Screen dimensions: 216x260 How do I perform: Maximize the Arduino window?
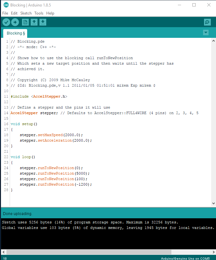click(x=194, y=5)
